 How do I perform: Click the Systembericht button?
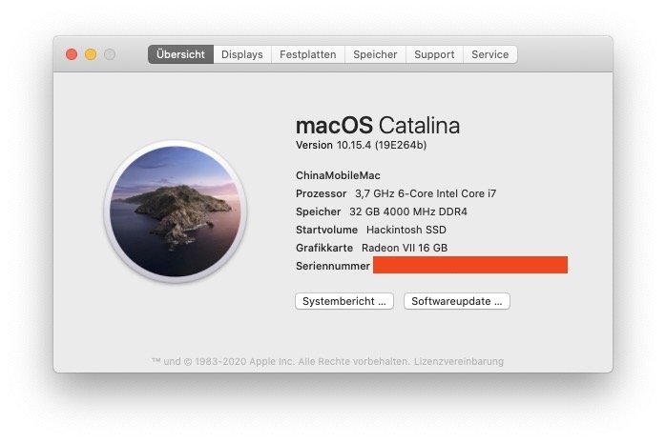pos(344,301)
